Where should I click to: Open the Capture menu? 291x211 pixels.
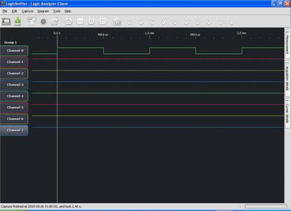(x=27, y=11)
